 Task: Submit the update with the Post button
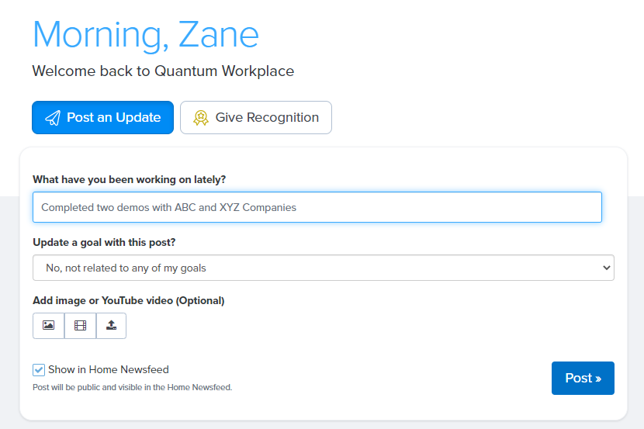point(583,378)
